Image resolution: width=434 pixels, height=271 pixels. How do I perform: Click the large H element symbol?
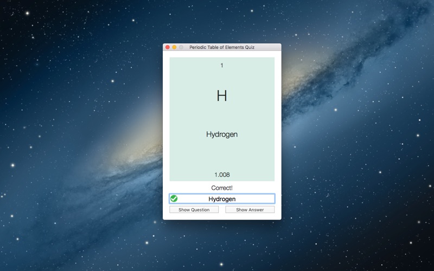click(x=221, y=96)
